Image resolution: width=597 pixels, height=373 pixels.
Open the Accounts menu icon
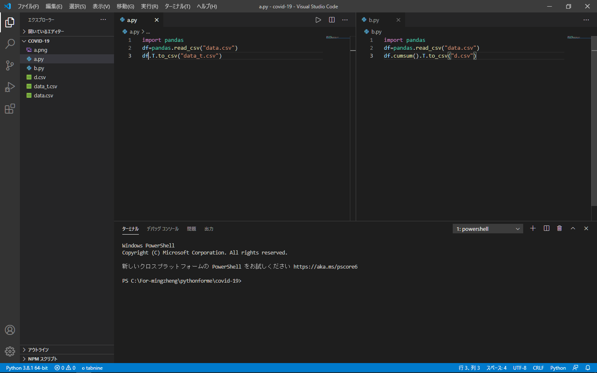(x=10, y=330)
